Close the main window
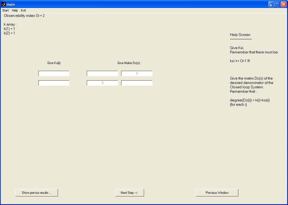 tap(284, 4)
